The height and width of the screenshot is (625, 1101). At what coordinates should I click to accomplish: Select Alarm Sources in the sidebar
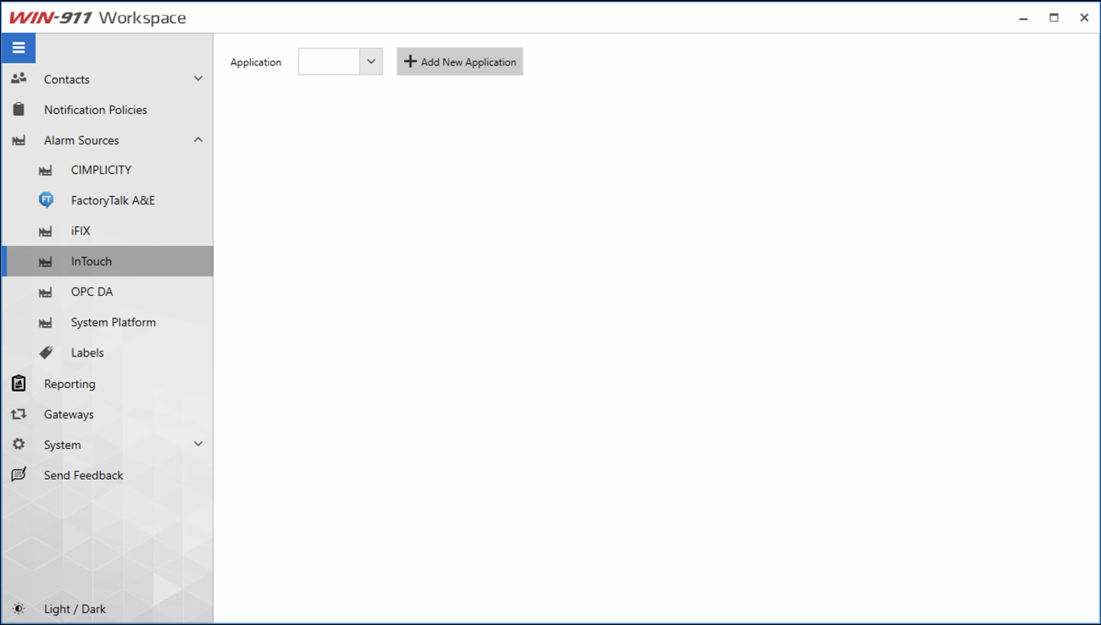(108, 140)
